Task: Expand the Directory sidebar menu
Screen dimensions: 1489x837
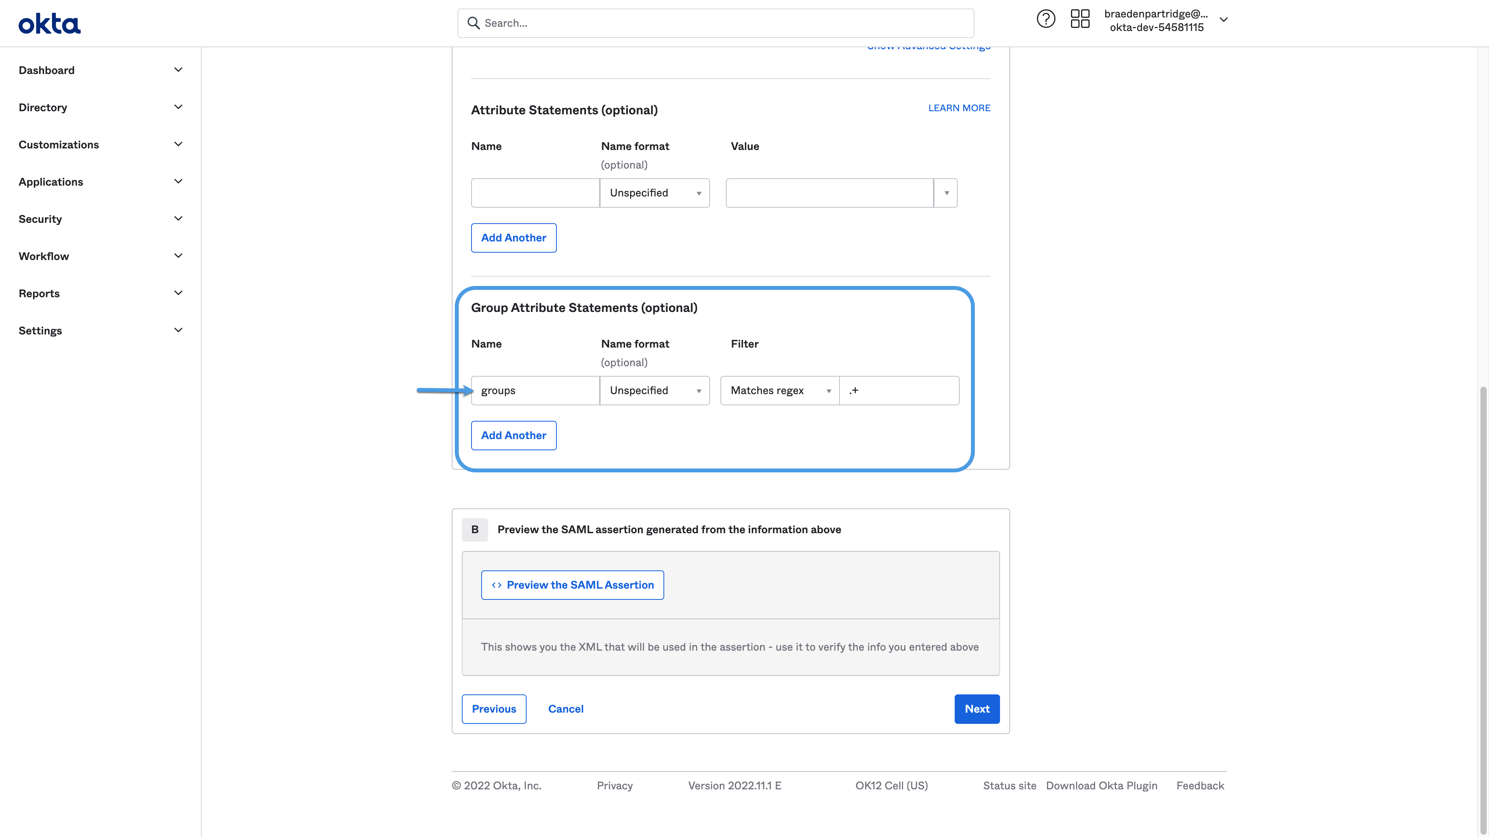Action: pos(43,107)
